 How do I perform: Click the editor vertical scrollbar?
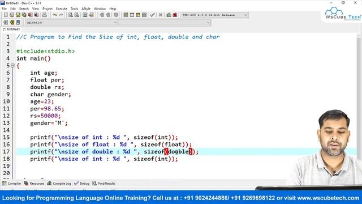[x=359, y=107]
